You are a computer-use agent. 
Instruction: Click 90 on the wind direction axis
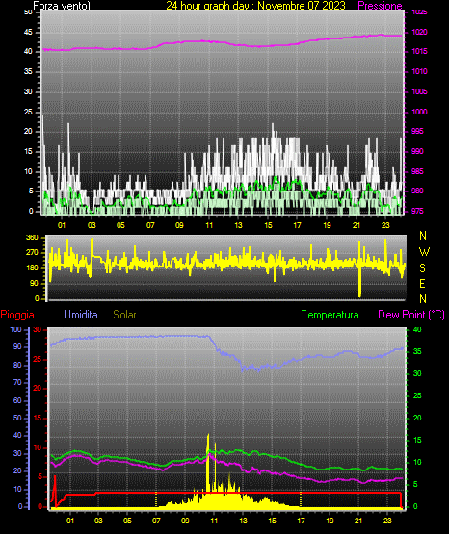tap(34, 283)
